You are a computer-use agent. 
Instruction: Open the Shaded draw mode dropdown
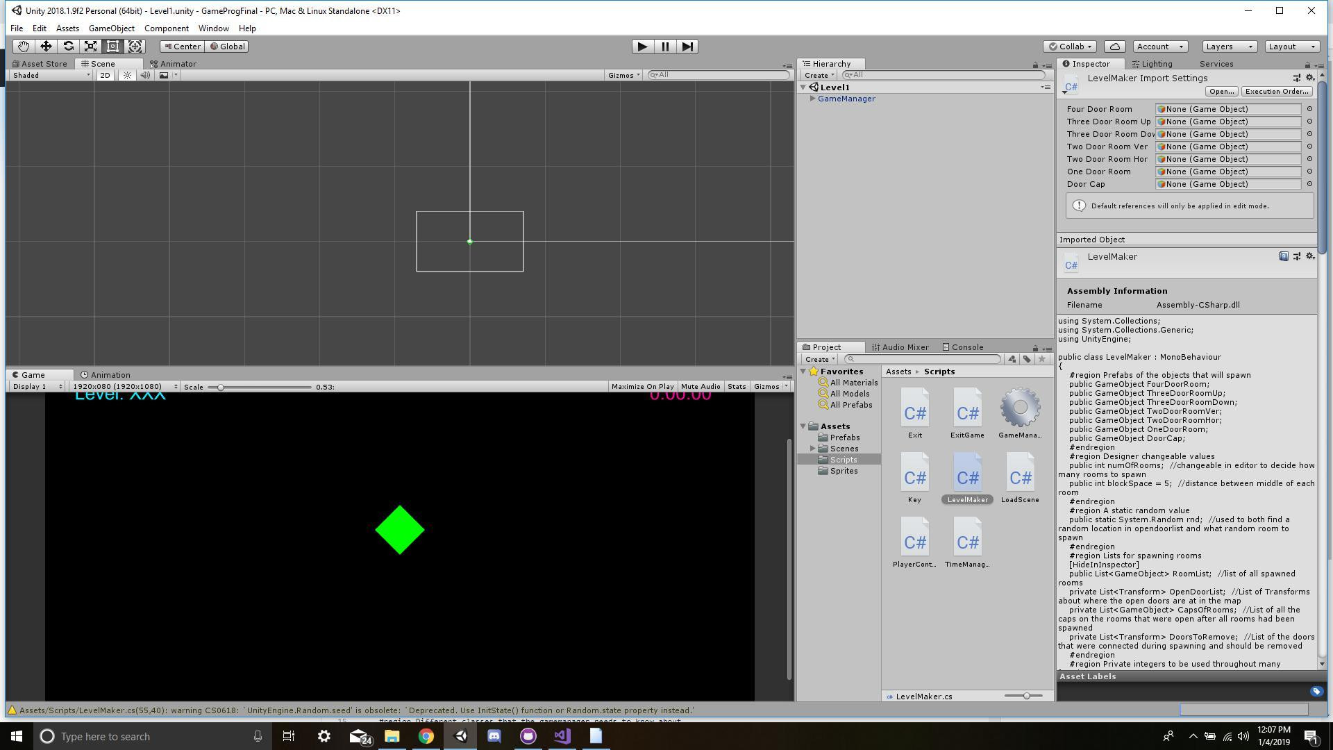click(x=49, y=75)
